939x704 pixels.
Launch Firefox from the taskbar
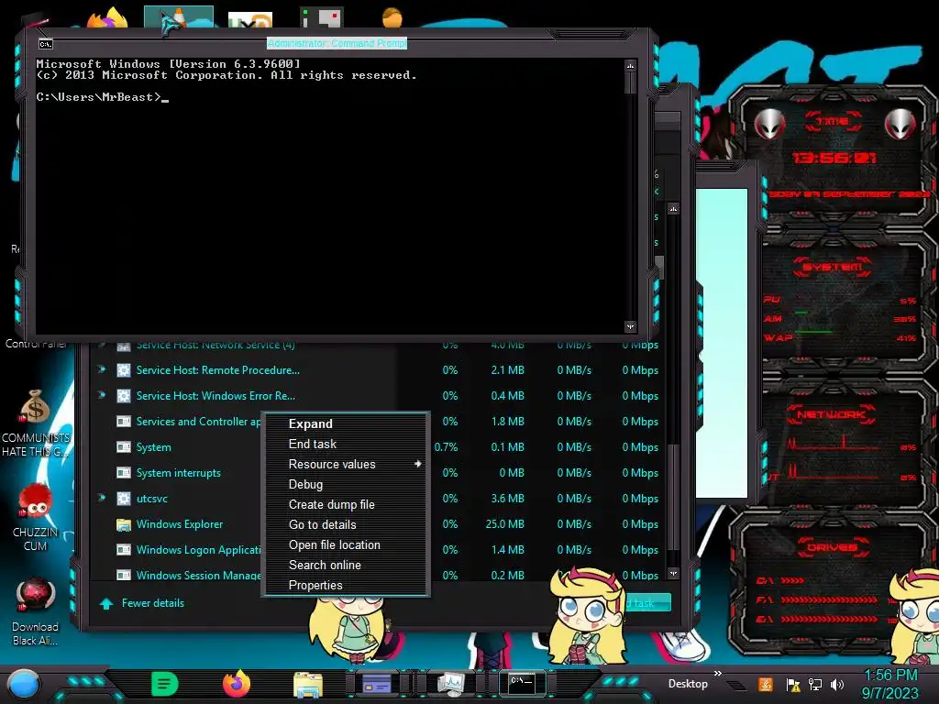237,684
